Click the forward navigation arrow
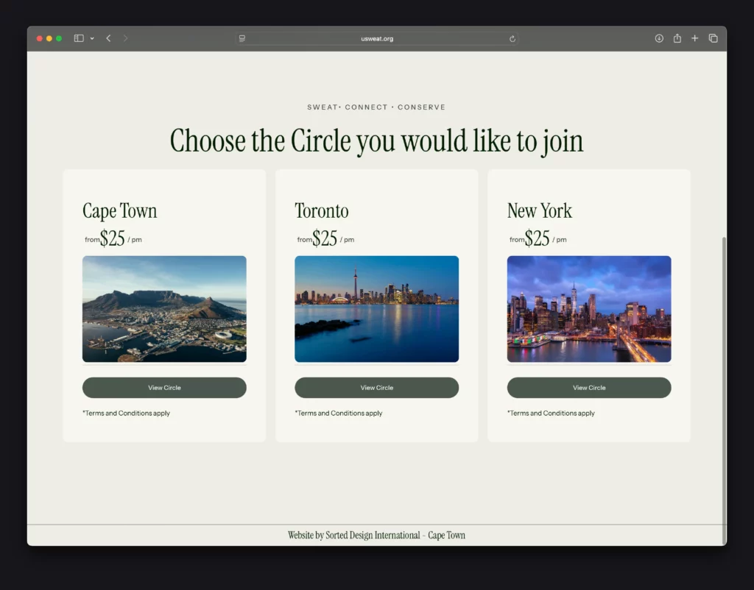This screenshot has height=590, width=754. coord(125,38)
